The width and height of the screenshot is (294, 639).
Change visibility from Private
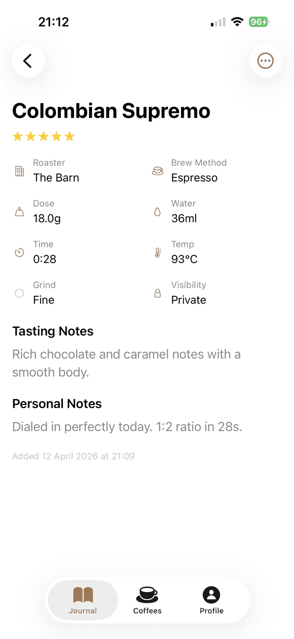[189, 299]
